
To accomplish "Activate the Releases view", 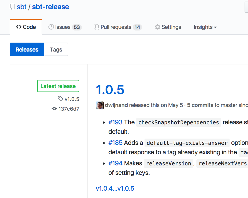I will tap(27, 49).
